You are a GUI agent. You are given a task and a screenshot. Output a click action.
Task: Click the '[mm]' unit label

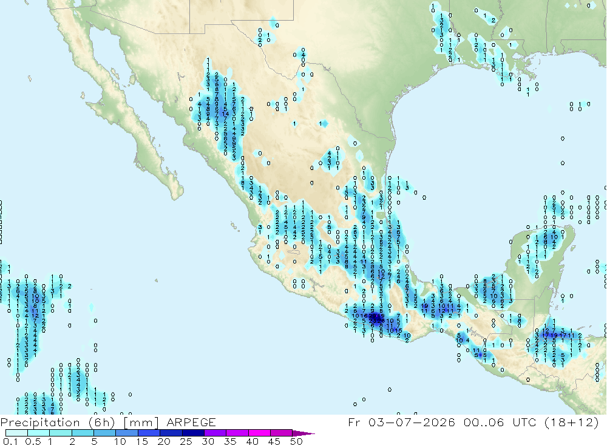click(x=141, y=422)
